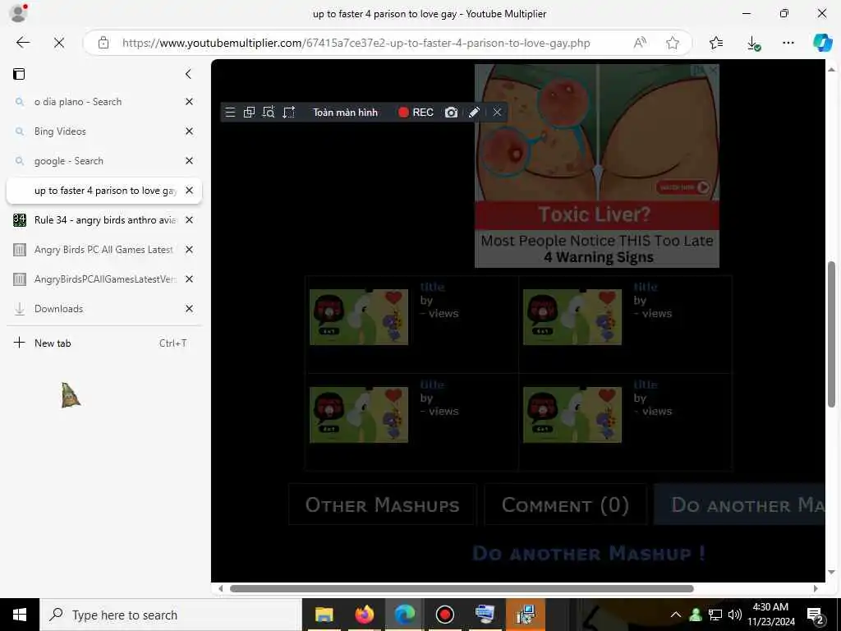Open the Copilot sidebar
This screenshot has width=841, height=631.
click(x=822, y=43)
